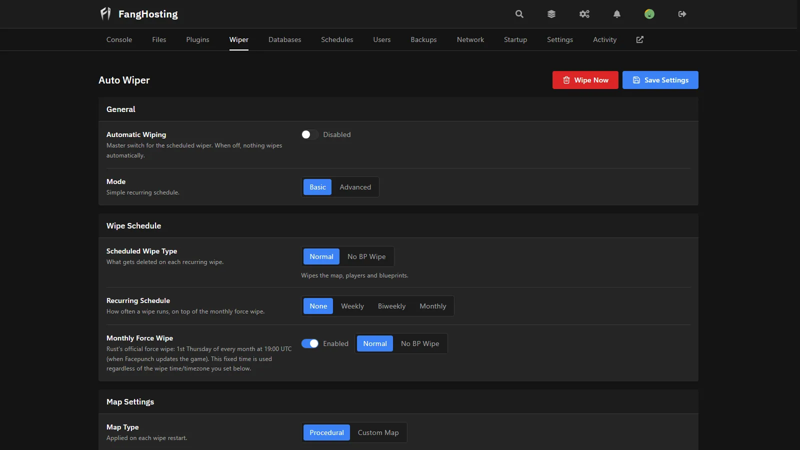Open the Schedules tab

tap(337, 39)
